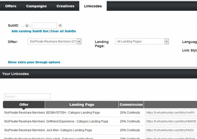Add a new SubID with plus icon
The height and width of the screenshot is (139, 197).
pyautogui.click(x=60, y=26)
